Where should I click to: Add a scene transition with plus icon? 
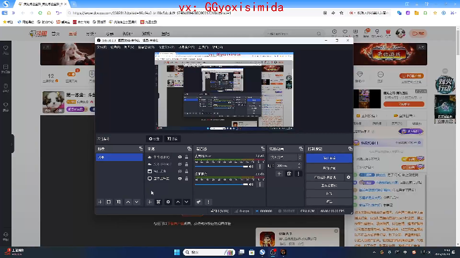tap(279, 174)
